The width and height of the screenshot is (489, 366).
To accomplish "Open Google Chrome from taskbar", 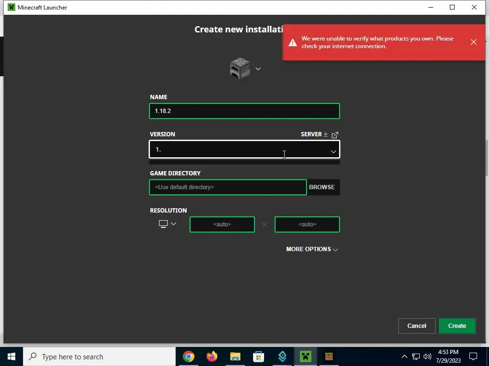I will point(188,356).
